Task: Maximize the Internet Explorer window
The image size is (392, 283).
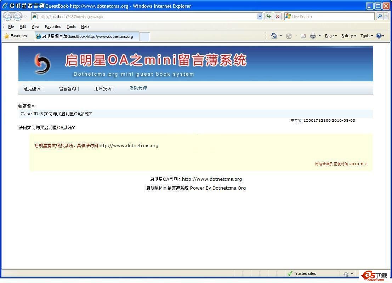Action: point(378,6)
